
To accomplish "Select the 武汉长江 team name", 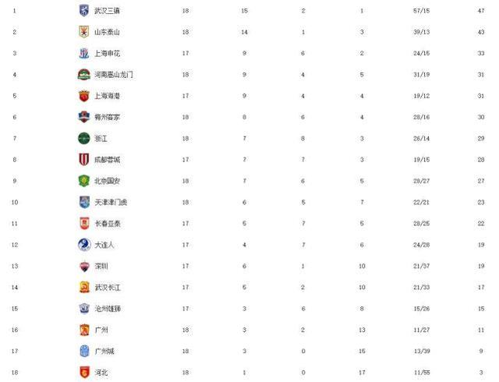I will click(x=108, y=287).
